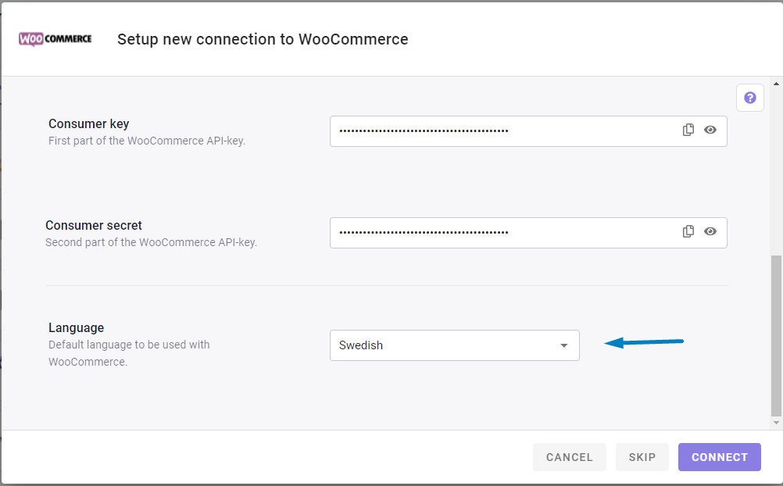Click the vertical scrollbar thumb
This screenshot has height=486, width=783.
[x=776, y=336]
